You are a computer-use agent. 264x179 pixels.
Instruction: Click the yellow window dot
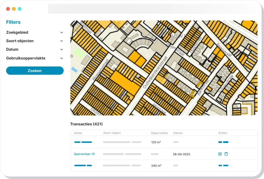click(14, 9)
